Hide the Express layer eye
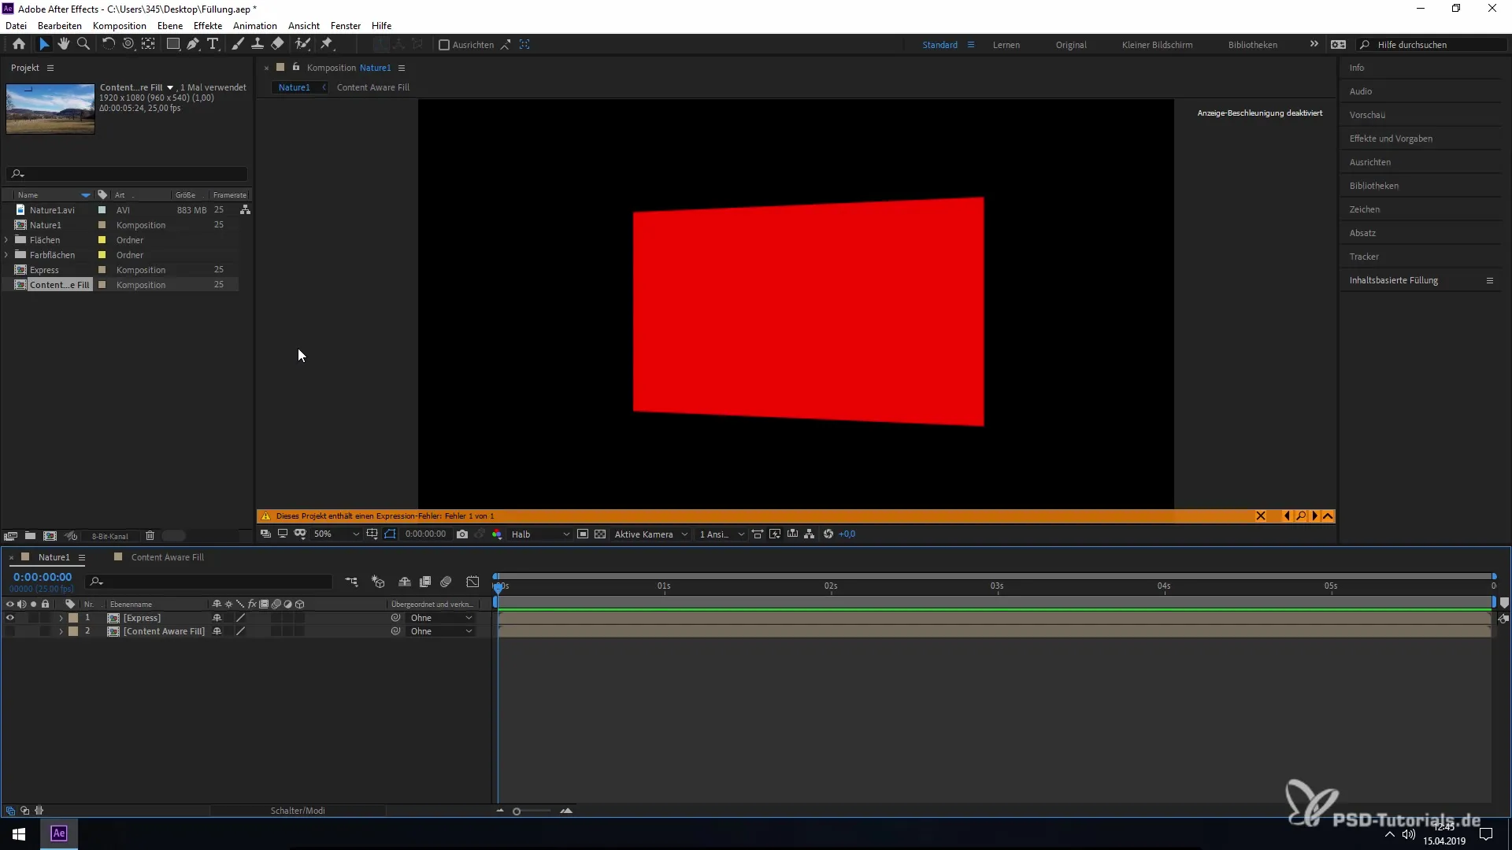The width and height of the screenshot is (1512, 850). (10, 619)
